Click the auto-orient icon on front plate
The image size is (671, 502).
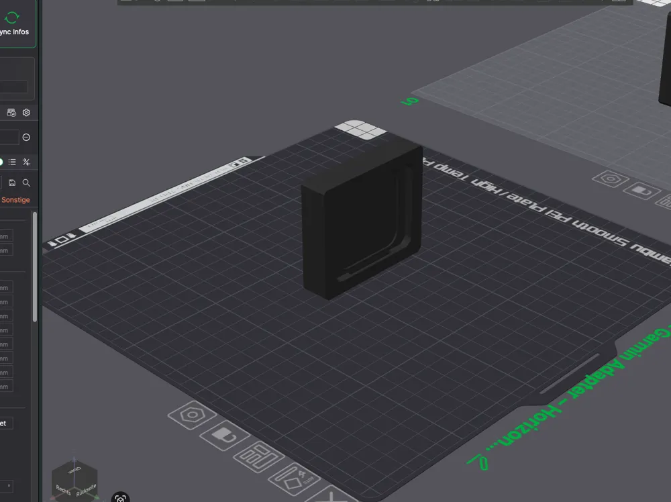tap(294, 479)
